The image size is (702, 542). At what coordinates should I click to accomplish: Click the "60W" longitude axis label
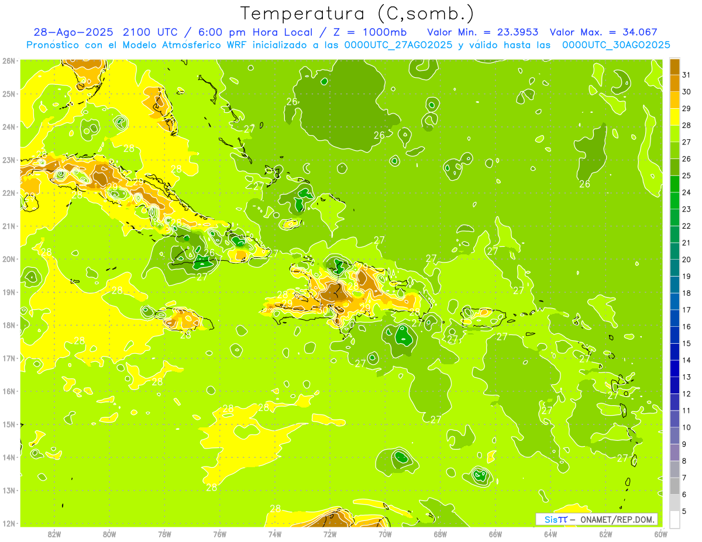[661, 534]
